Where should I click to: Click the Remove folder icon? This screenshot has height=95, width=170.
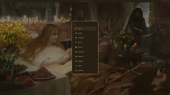[76, 56]
